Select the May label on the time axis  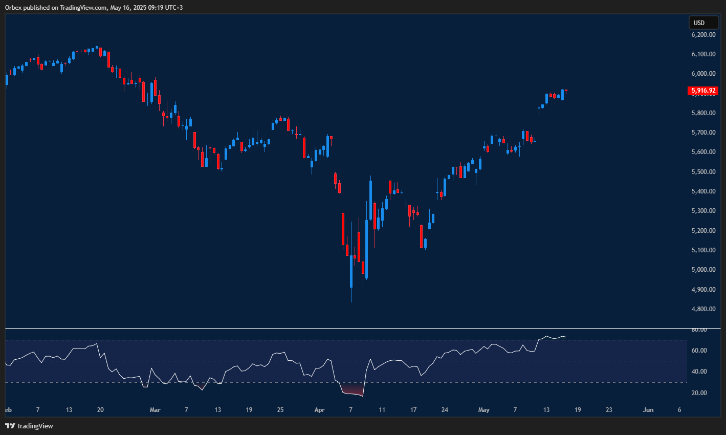483,410
